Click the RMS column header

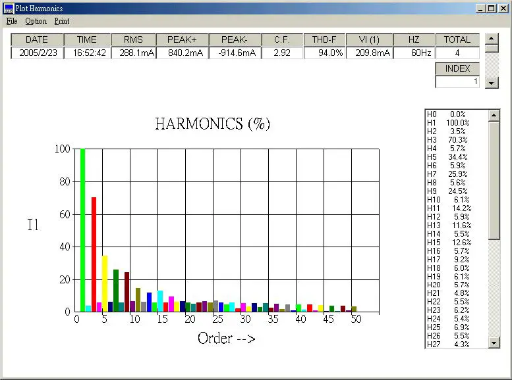(x=133, y=39)
